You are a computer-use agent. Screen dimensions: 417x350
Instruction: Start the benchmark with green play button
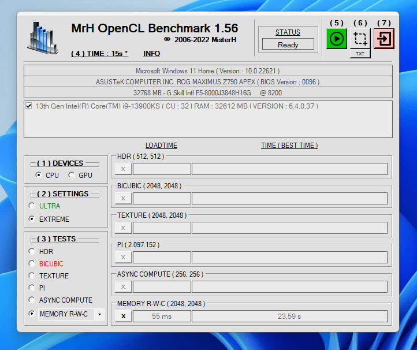click(336, 39)
